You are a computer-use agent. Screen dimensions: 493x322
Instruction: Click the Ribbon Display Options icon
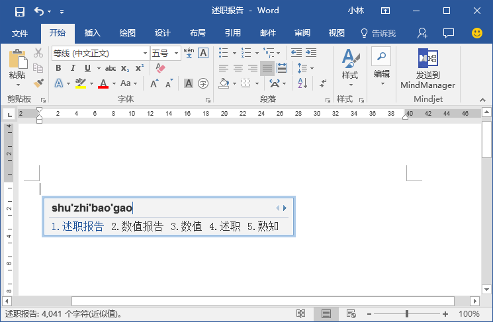coord(385,11)
